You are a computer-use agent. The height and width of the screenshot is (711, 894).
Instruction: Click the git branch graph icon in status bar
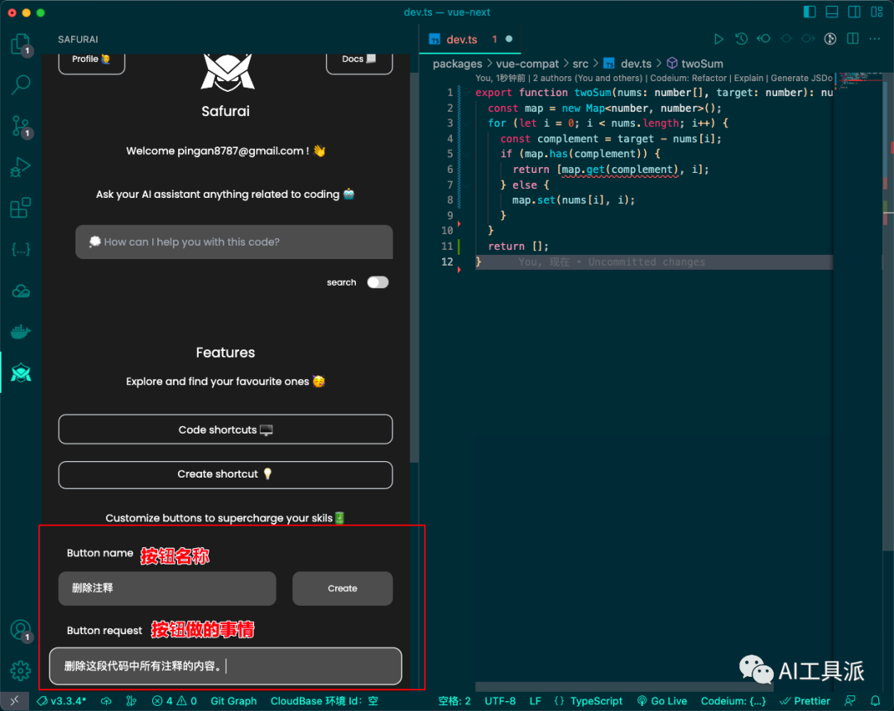click(131, 701)
